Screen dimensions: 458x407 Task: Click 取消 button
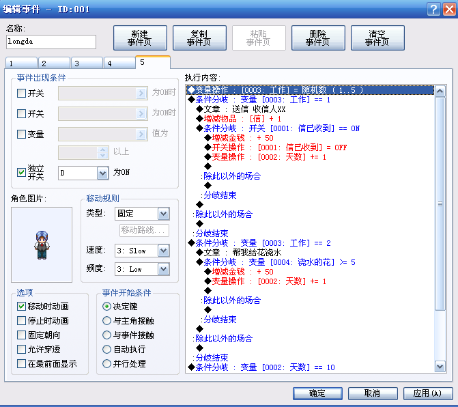tap(373, 393)
